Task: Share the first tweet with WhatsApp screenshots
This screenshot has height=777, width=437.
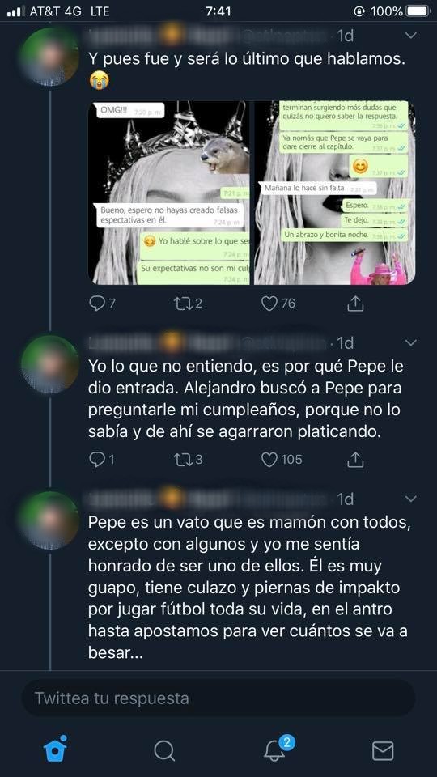Action: [355, 304]
